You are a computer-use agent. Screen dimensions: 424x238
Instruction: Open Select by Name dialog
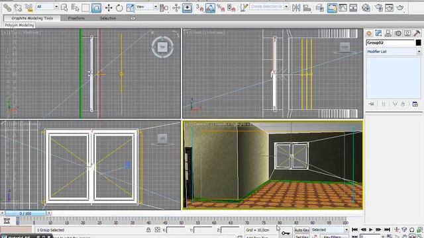pyautogui.click(x=75, y=7)
